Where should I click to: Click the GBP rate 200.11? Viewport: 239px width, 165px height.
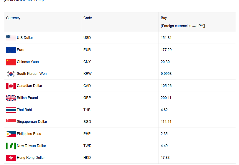(166, 98)
